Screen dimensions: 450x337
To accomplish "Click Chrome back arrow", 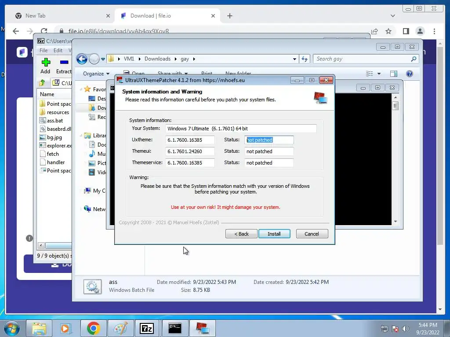I will tap(16, 31).
